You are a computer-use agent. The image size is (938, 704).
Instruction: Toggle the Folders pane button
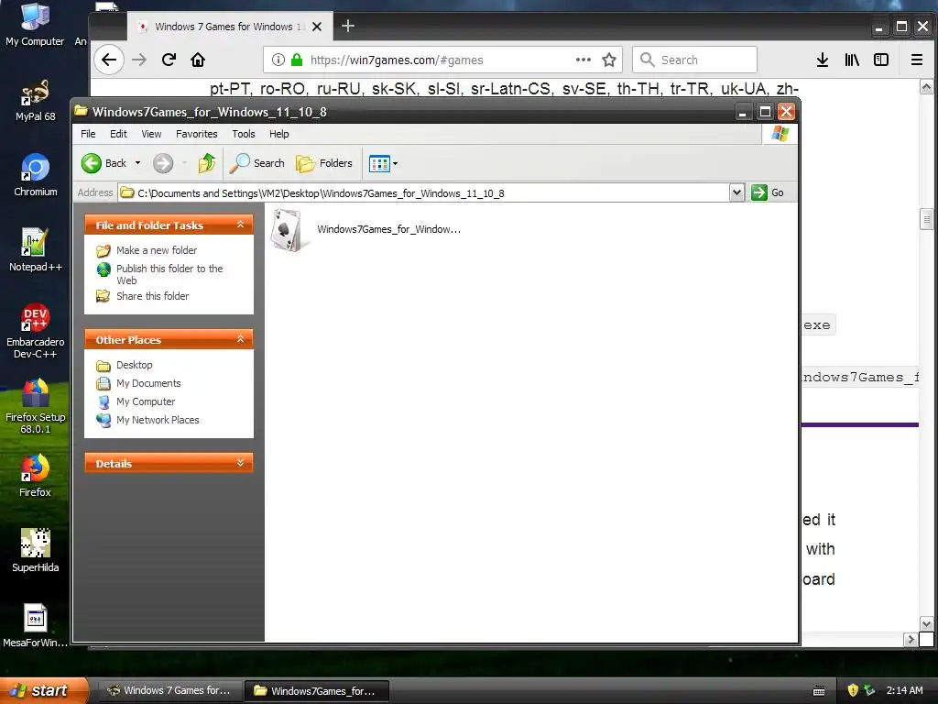point(325,163)
